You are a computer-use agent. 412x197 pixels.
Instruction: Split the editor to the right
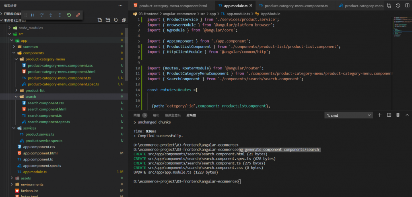coord(406,6)
